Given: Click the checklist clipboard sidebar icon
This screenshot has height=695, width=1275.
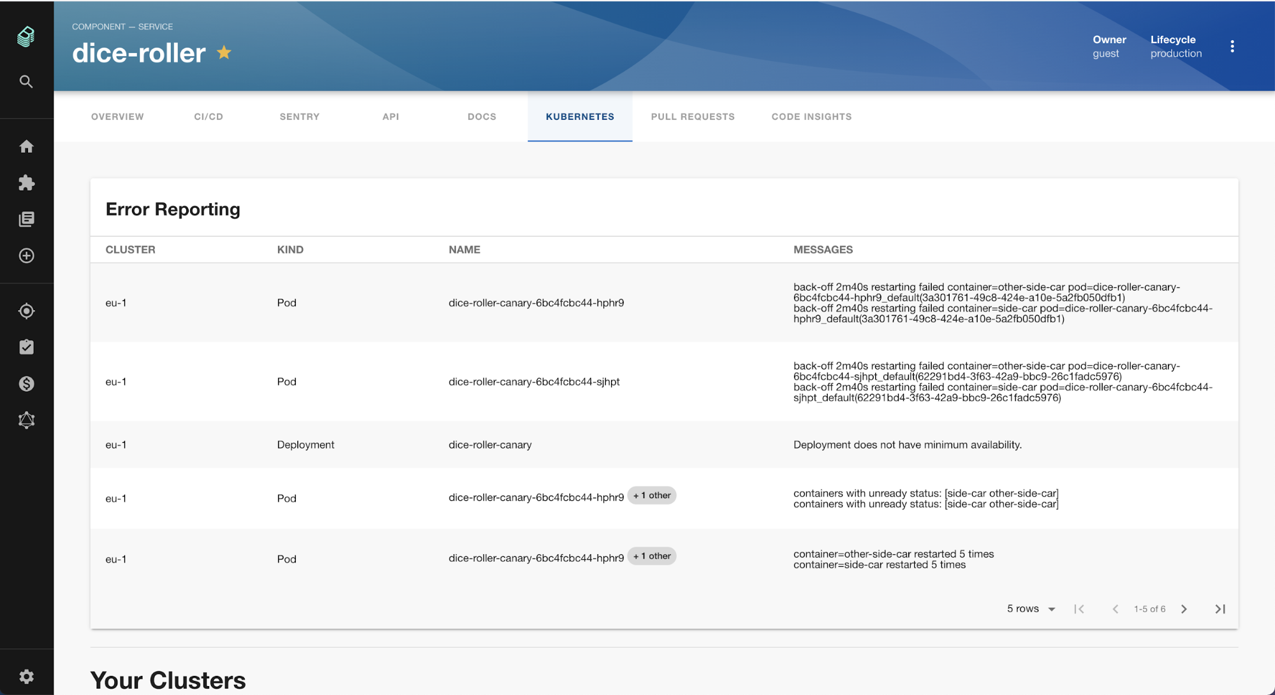Looking at the screenshot, I should tap(26, 347).
